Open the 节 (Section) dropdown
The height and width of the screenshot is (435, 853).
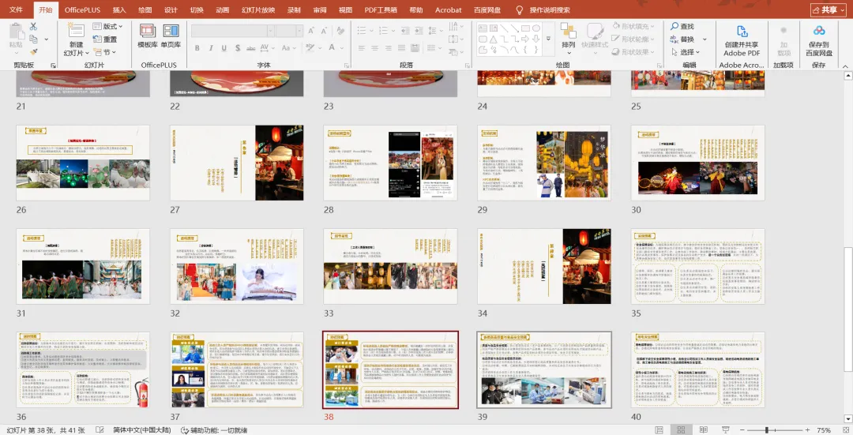click(x=105, y=52)
